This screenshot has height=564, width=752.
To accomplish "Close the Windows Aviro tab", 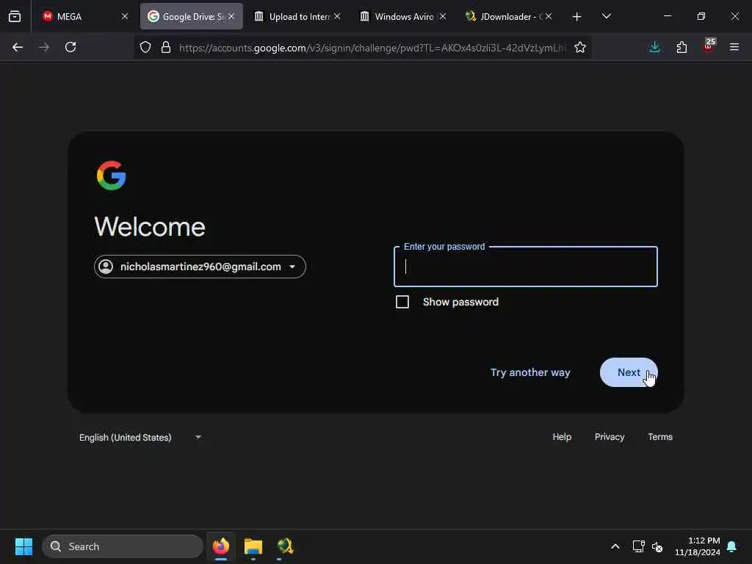I will click(443, 16).
